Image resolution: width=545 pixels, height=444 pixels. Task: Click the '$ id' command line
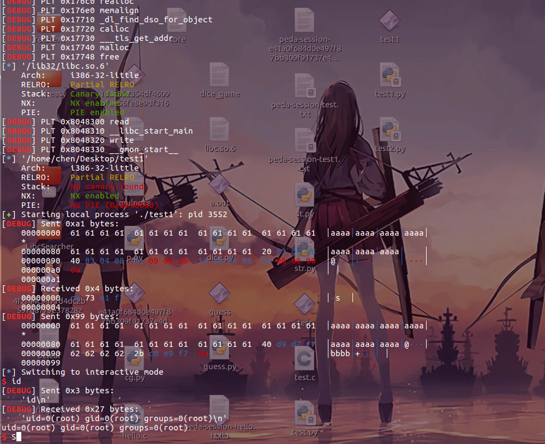pyautogui.click(x=11, y=381)
